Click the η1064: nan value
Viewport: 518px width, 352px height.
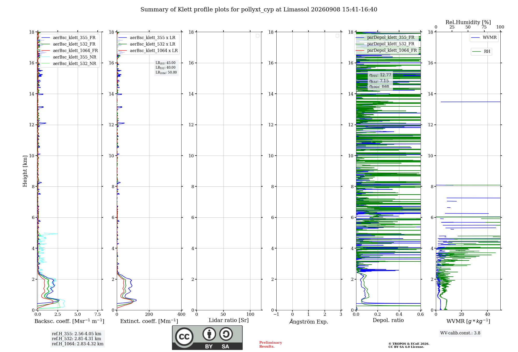coord(379,86)
